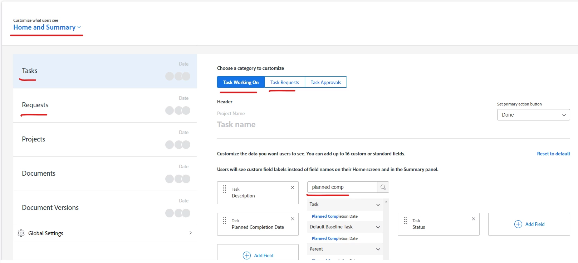Click Reset to default link
The image size is (578, 263).
click(x=553, y=154)
